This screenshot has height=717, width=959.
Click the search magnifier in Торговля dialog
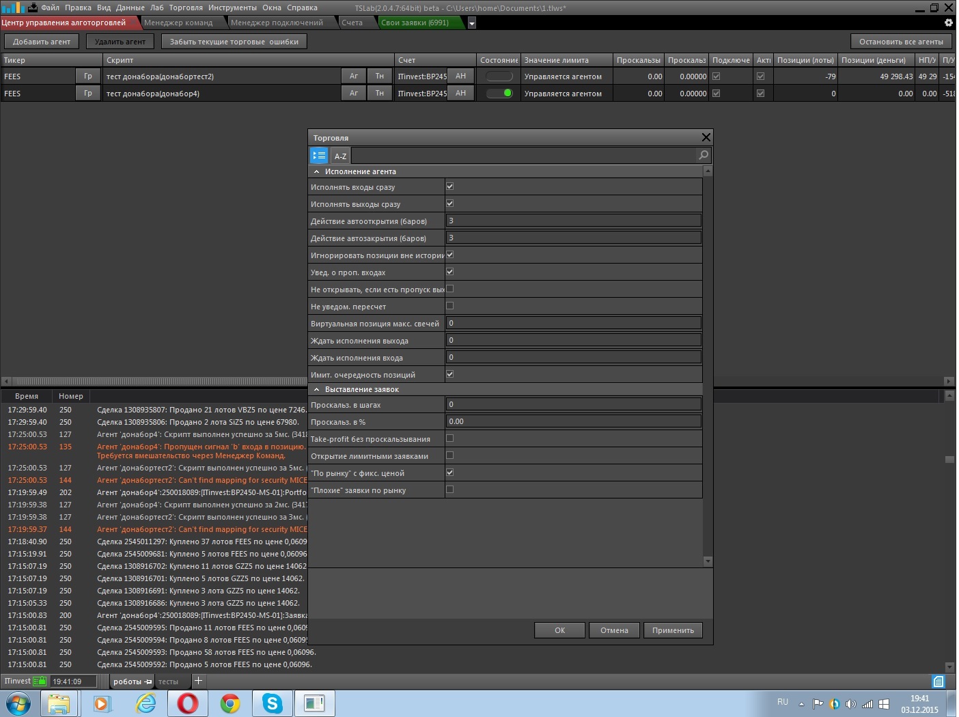click(x=704, y=155)
